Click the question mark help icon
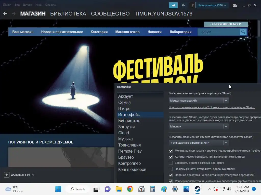The width and height of the screenshot is (261, 195). 192,6
